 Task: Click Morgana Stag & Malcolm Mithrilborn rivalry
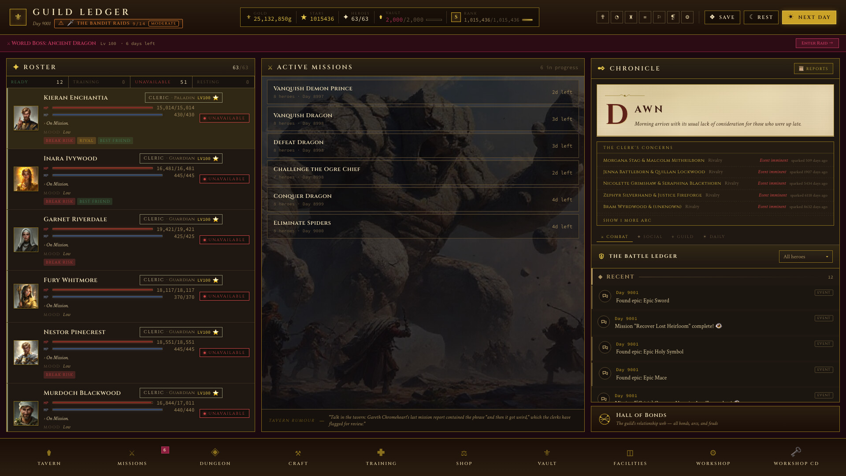click(x=715, y=160)
